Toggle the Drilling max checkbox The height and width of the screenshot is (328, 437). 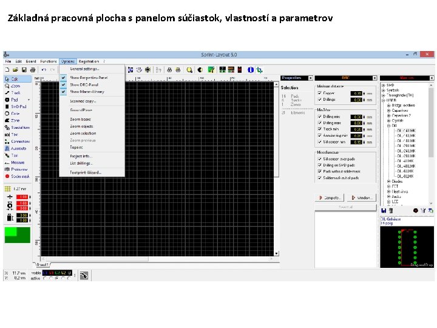click(320, 123)
